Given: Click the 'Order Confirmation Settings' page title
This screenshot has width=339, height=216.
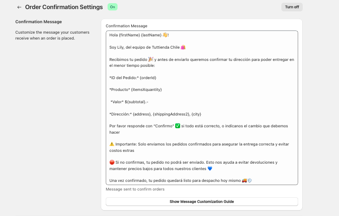Looking at the screenshot, I should pos(64,7).
